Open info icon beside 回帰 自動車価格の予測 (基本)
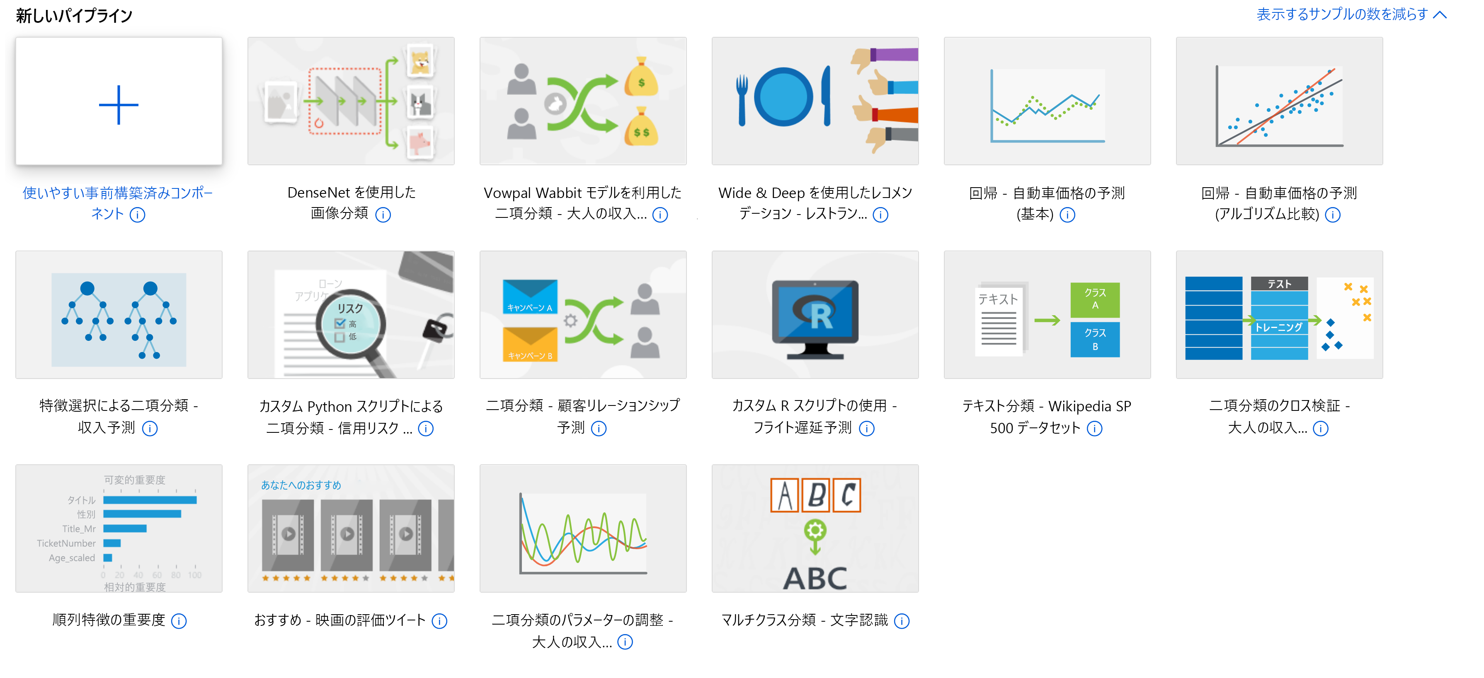 (x=1067, y=215)
